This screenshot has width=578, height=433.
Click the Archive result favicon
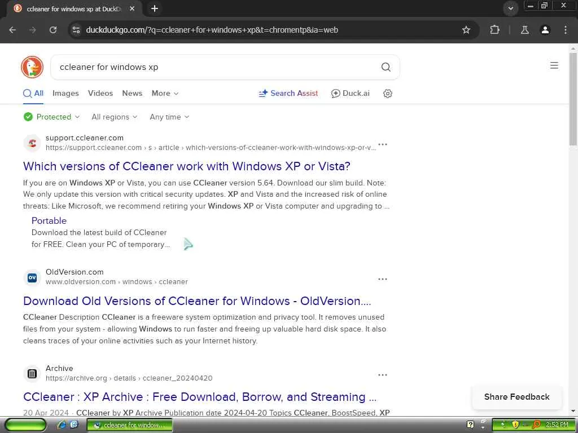(32, 374)
